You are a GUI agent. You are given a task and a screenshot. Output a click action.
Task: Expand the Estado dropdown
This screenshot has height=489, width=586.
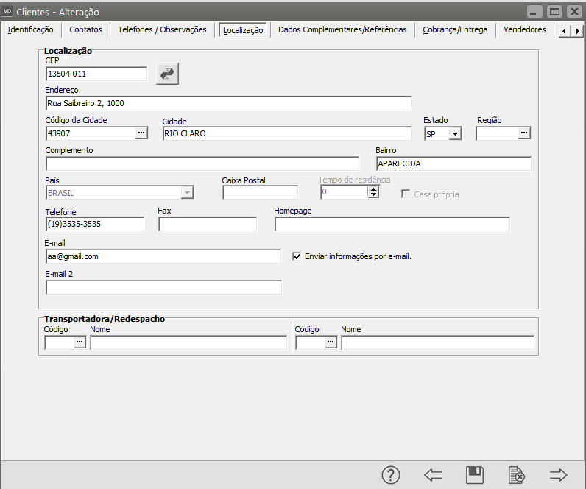point(455,134)
